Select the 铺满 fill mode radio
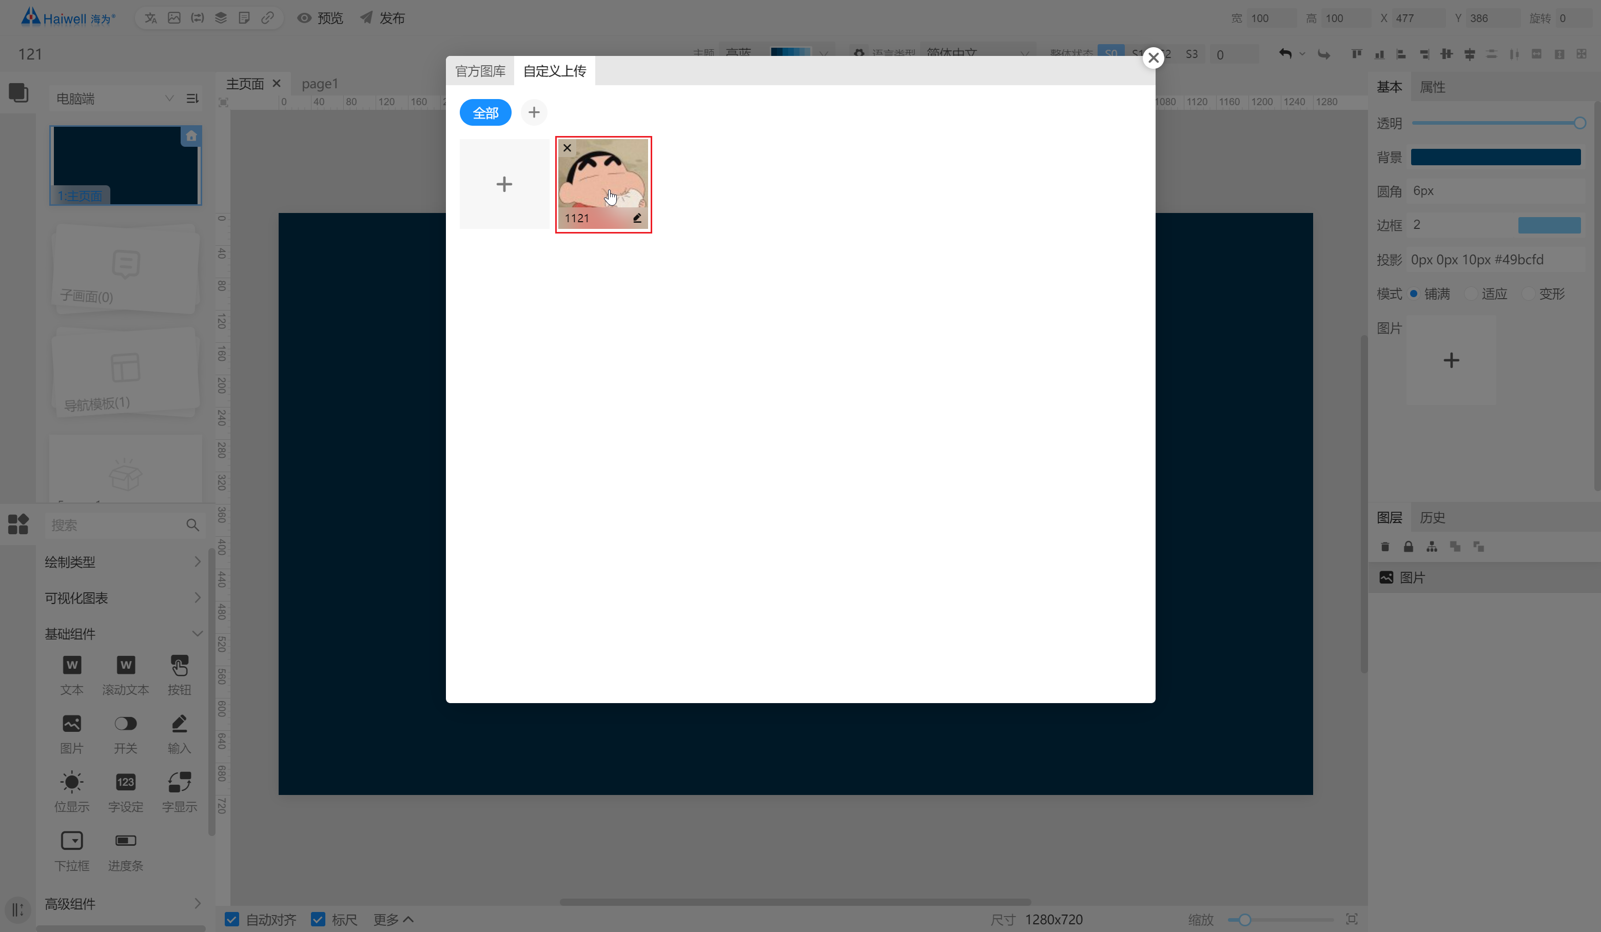This screenshot has height=932, width=1601. 1414,294
